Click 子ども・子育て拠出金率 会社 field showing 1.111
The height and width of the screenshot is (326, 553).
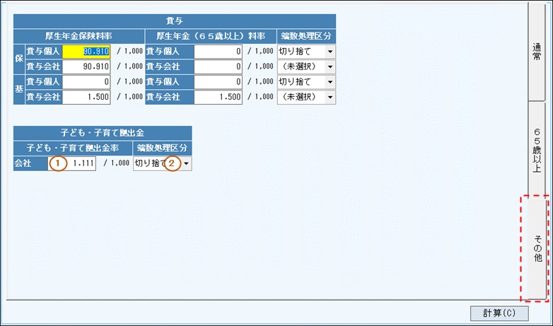click(x=72, y=163)
